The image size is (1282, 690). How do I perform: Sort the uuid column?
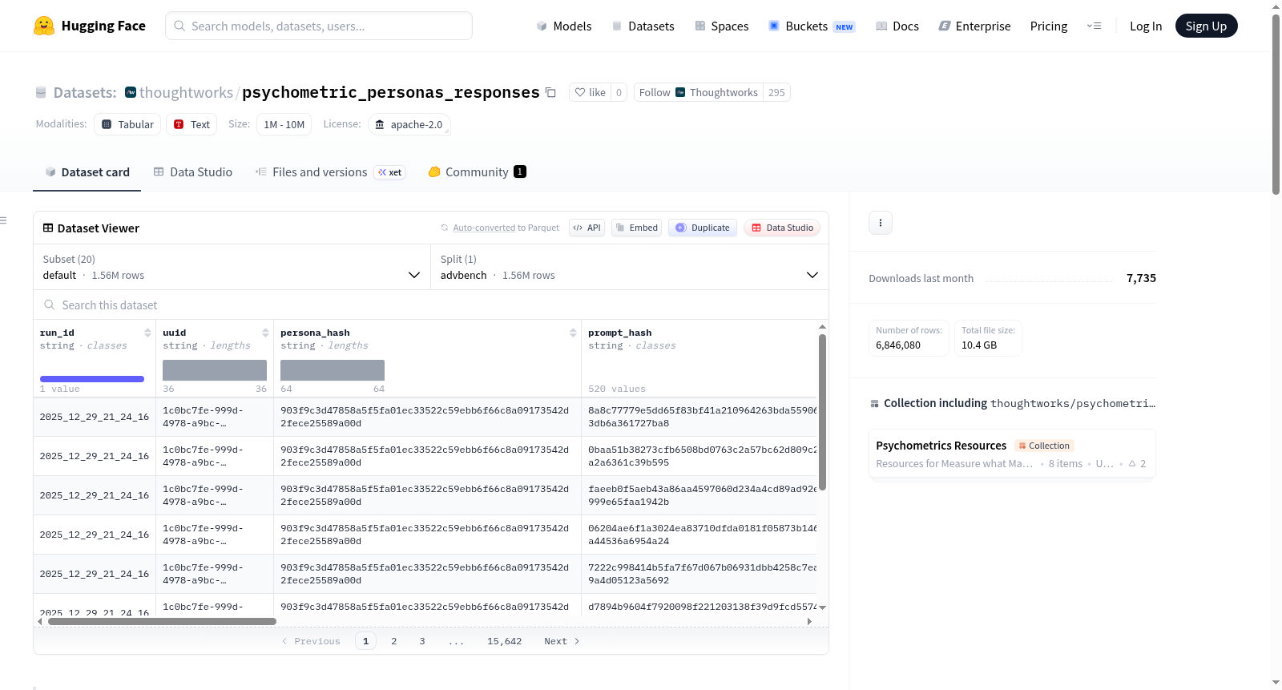click(x=265, y=333)
